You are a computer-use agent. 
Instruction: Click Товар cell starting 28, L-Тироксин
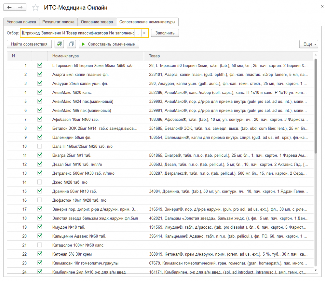229,65
